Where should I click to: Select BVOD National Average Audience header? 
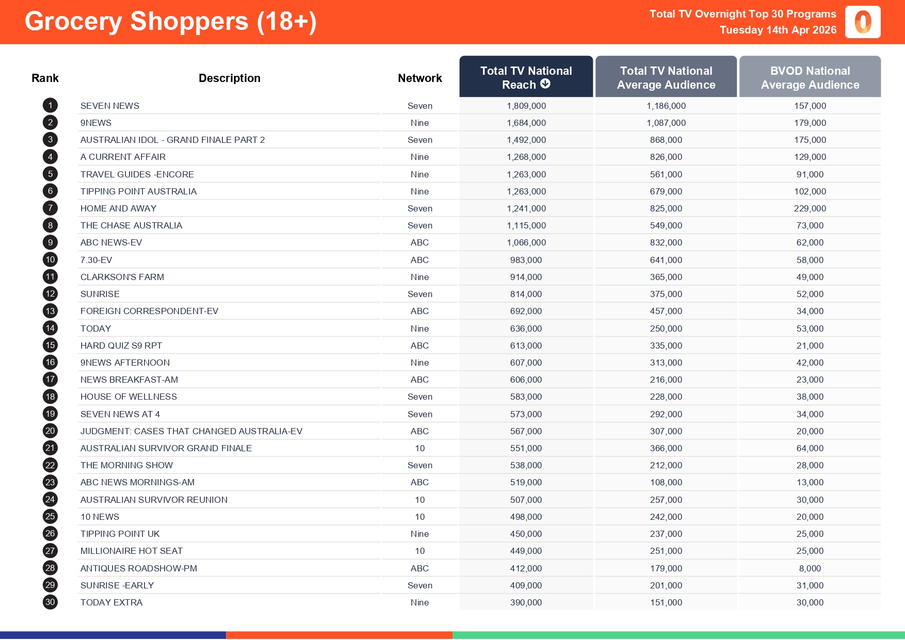810,77
